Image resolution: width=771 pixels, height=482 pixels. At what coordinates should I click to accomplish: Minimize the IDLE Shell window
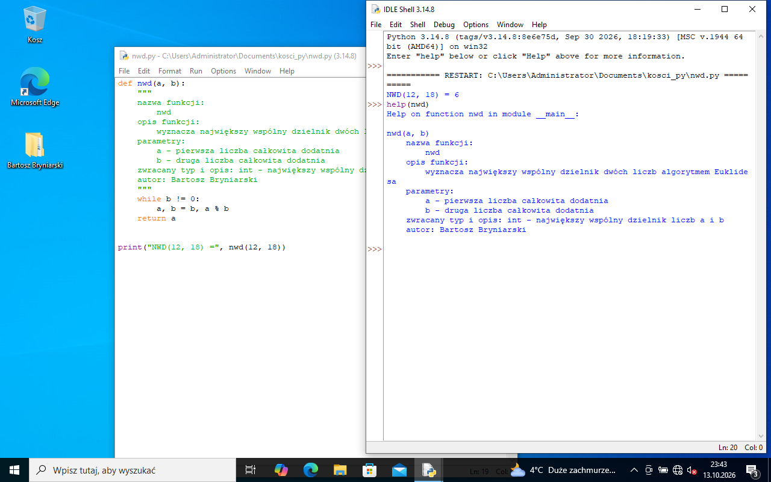pos(697,9)
